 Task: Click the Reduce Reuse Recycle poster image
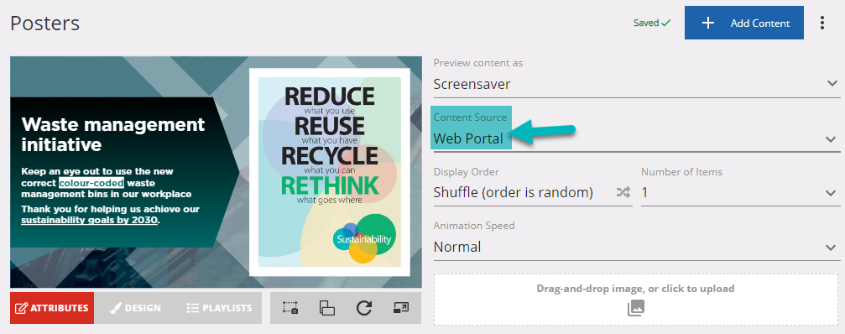(329, 172)
